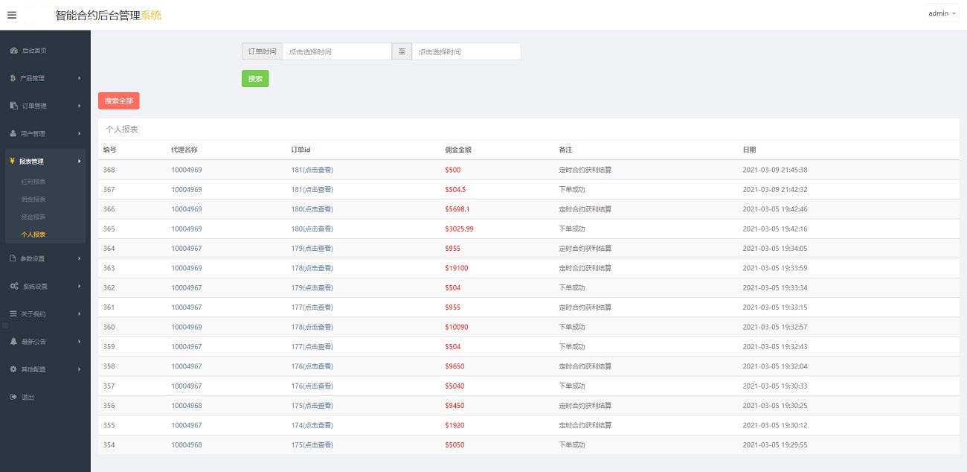The image size is (967, 472).
Task: Expand 系统设置 using its arrow
Action: 80,286
